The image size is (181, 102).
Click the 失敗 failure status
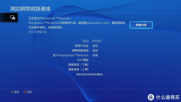[x=95, y=55]
